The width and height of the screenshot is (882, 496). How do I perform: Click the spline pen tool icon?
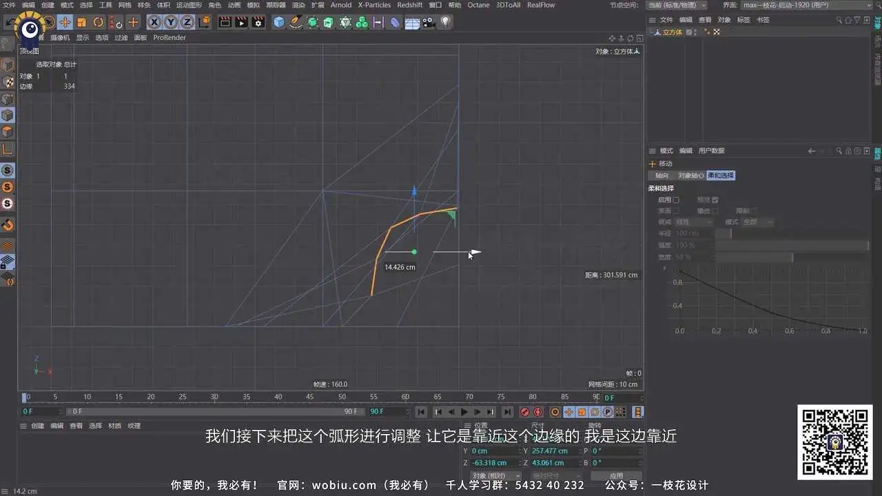[296, 22]
